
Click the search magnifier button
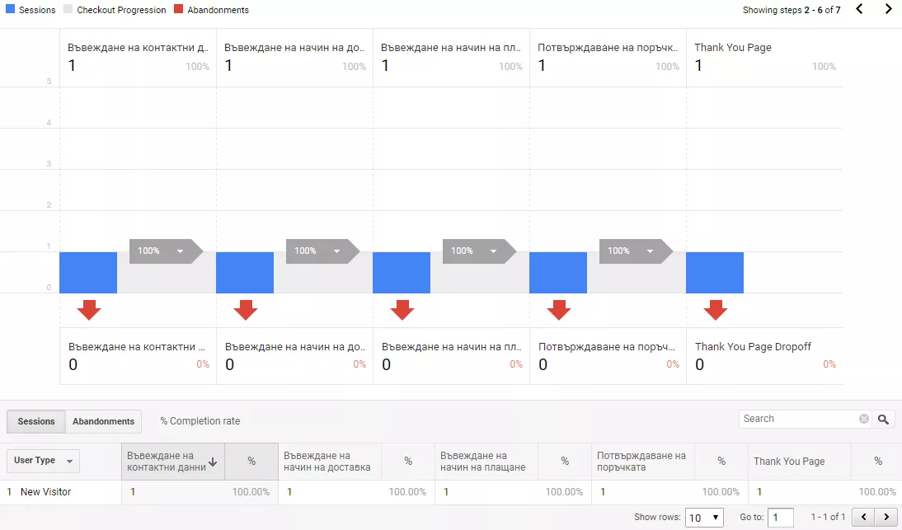[x=884, y=419]
